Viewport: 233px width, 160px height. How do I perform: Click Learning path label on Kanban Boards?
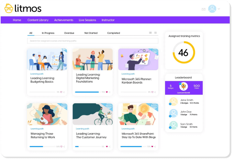[x=128, y=74]
